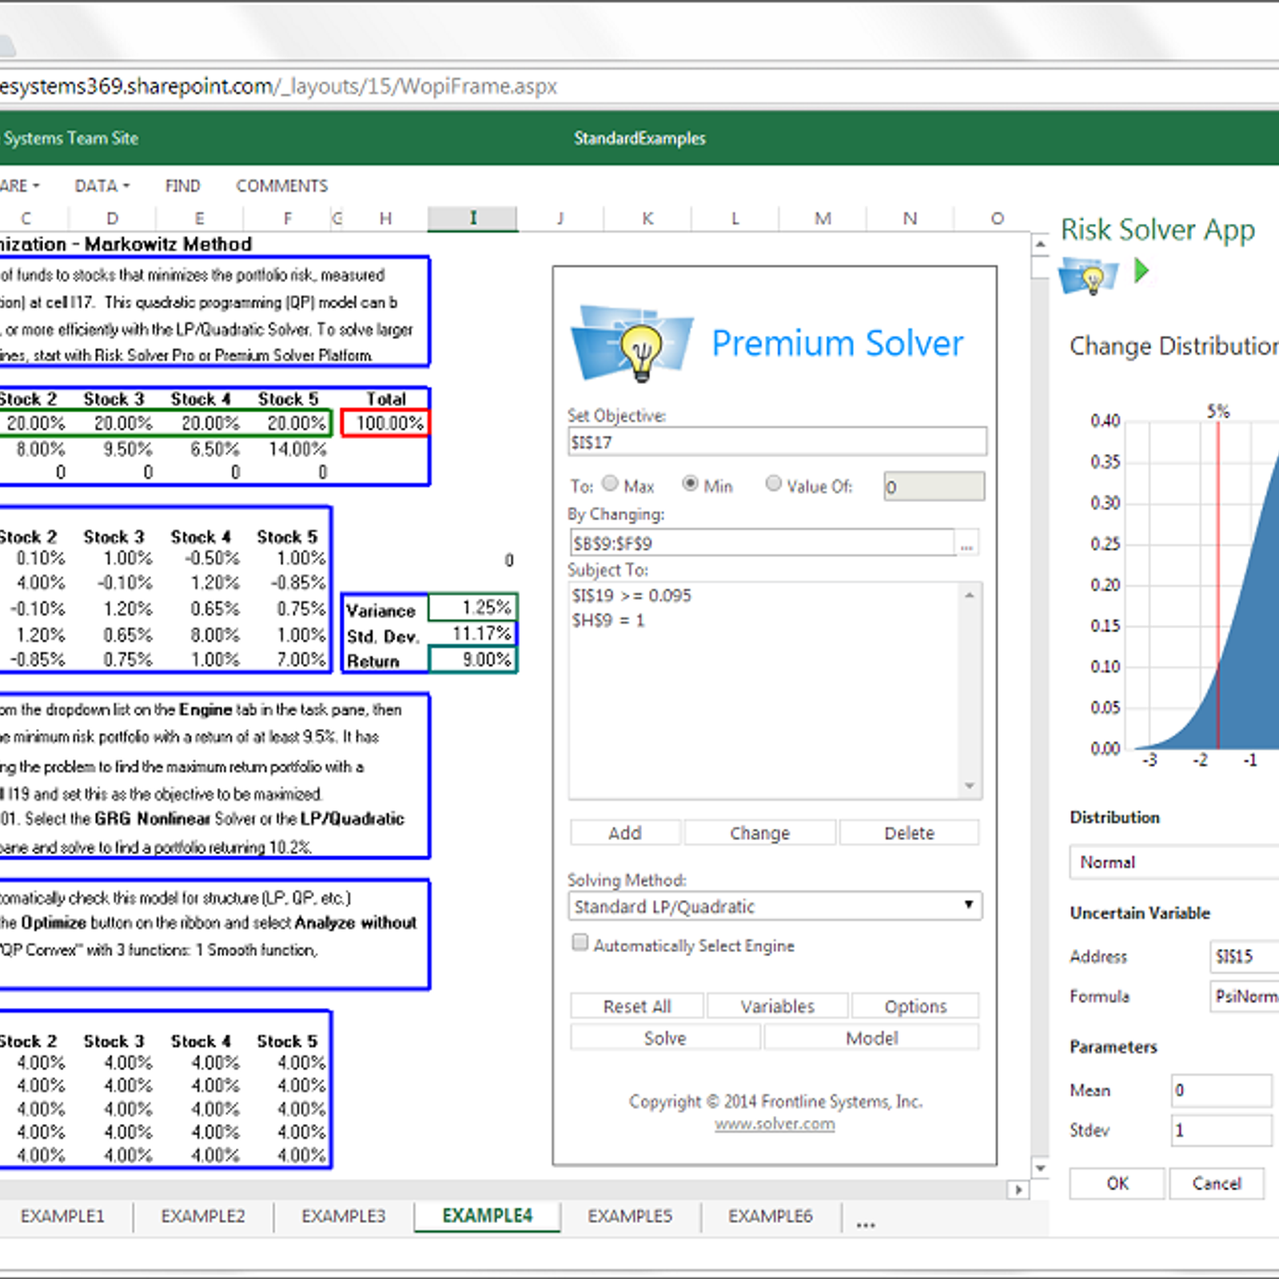Click the Delete constraint button
Image resolution: width=1279 pixels, height=1279 pixels.
click(909, 833)
